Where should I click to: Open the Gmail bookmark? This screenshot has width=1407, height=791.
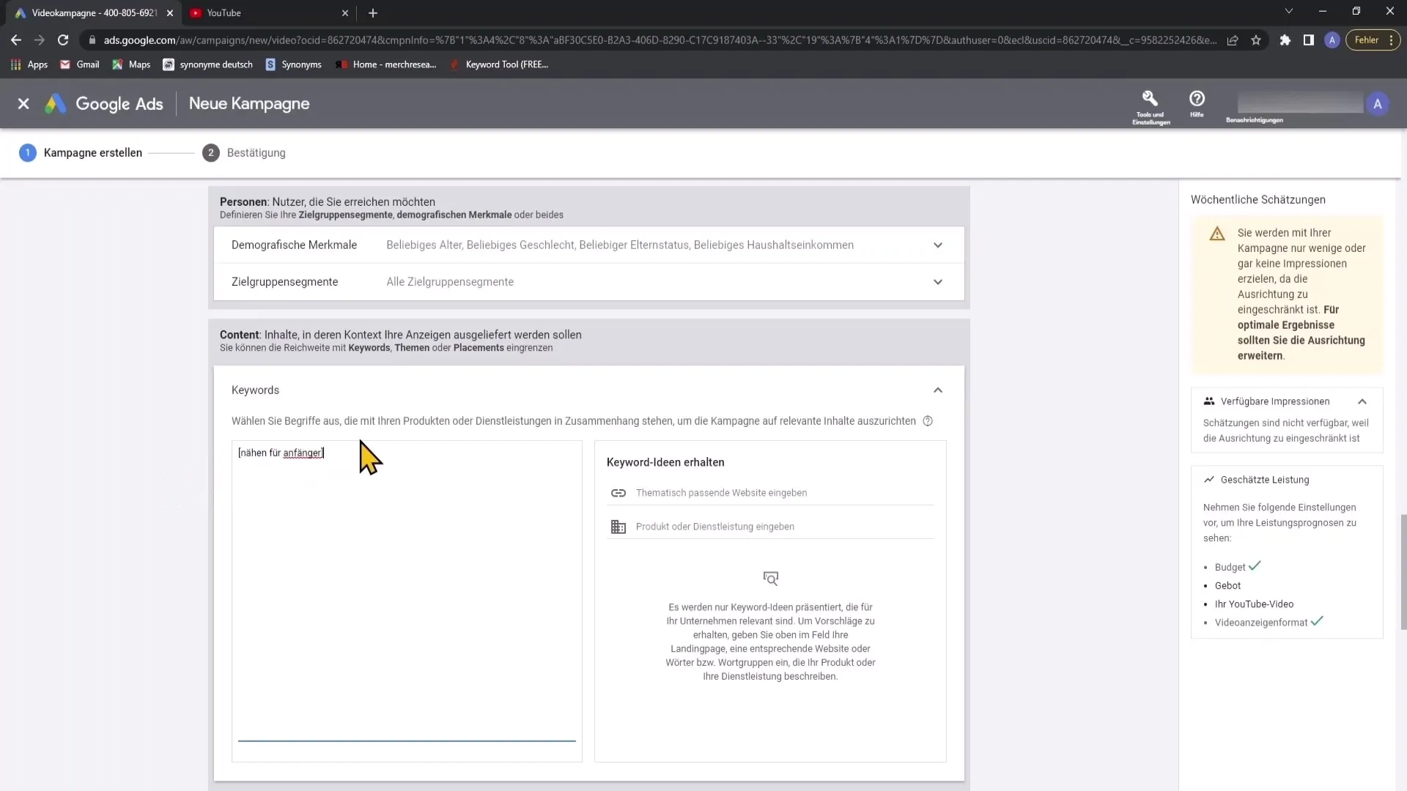click(79, 64)
